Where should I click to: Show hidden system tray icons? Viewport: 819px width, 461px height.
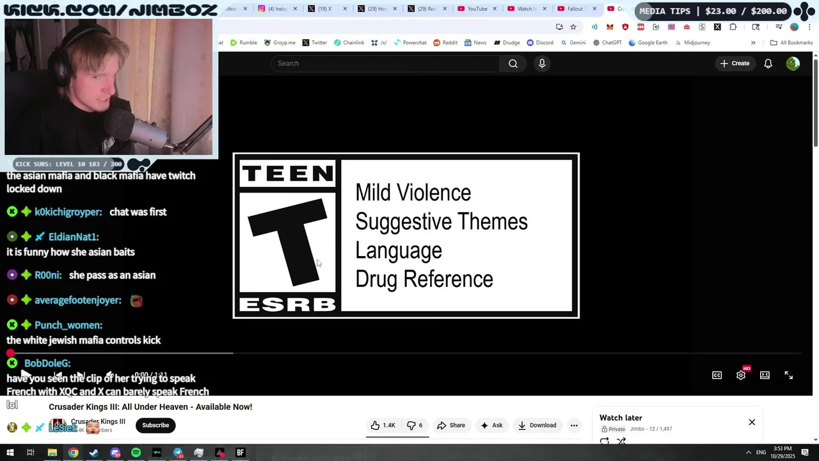(748, 453)
